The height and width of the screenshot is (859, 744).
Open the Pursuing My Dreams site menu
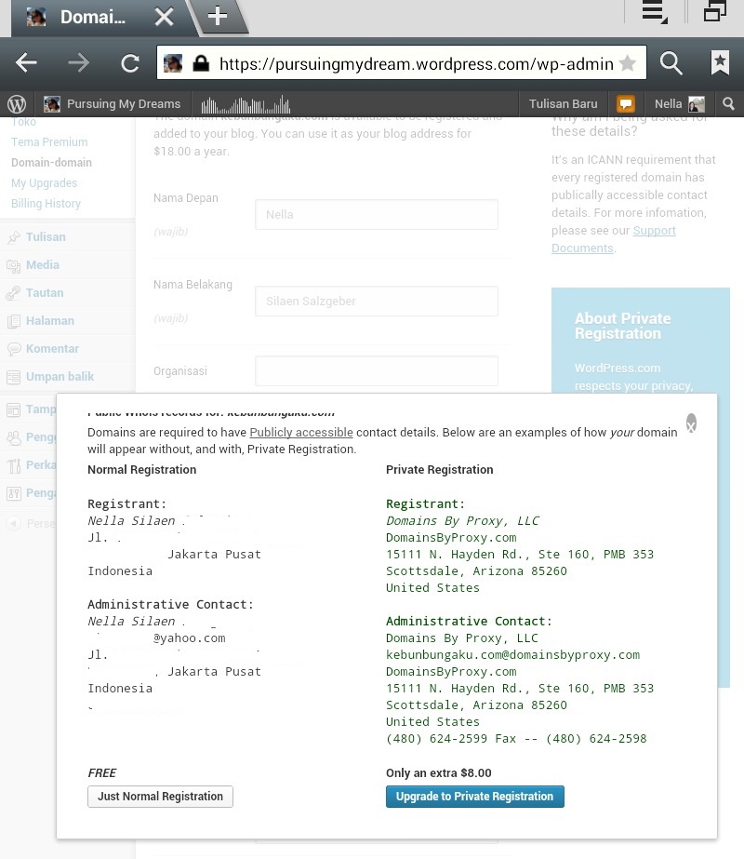pyautogui.click(x=112, y=104)
